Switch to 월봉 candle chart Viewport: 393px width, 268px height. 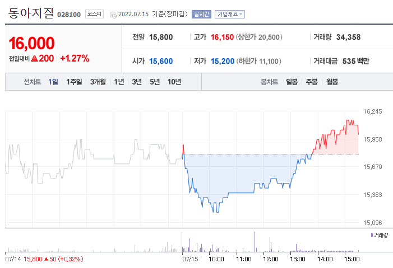pos(332,82)
